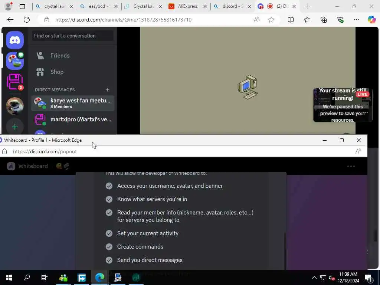Open the paused stream preview thumbnail
This screenshot has width=380, height=285.
point(343,105)
